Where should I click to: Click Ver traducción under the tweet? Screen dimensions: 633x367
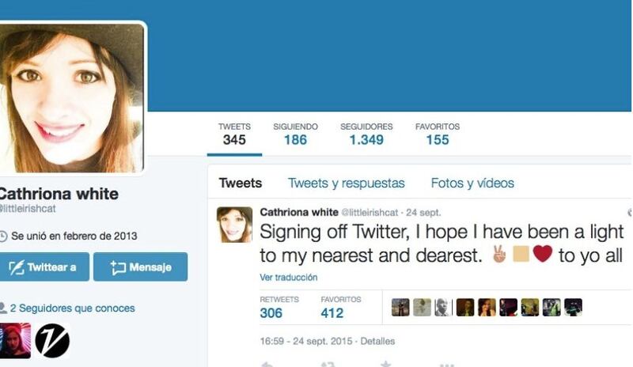click(x=289, y=278)
